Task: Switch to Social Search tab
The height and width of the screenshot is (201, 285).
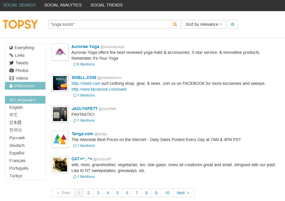Action: click(19, 5)
